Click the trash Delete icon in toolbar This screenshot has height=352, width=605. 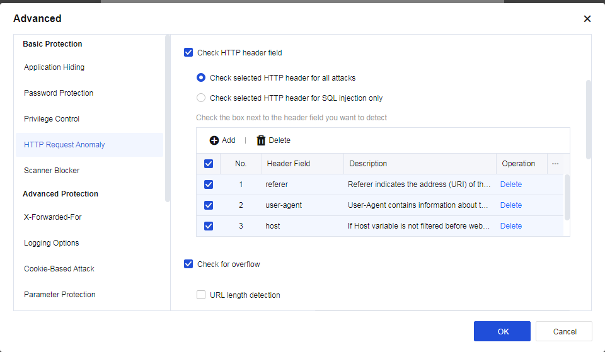point(261,140)
